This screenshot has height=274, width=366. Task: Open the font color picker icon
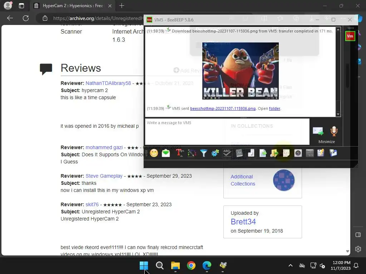[192, 153]
